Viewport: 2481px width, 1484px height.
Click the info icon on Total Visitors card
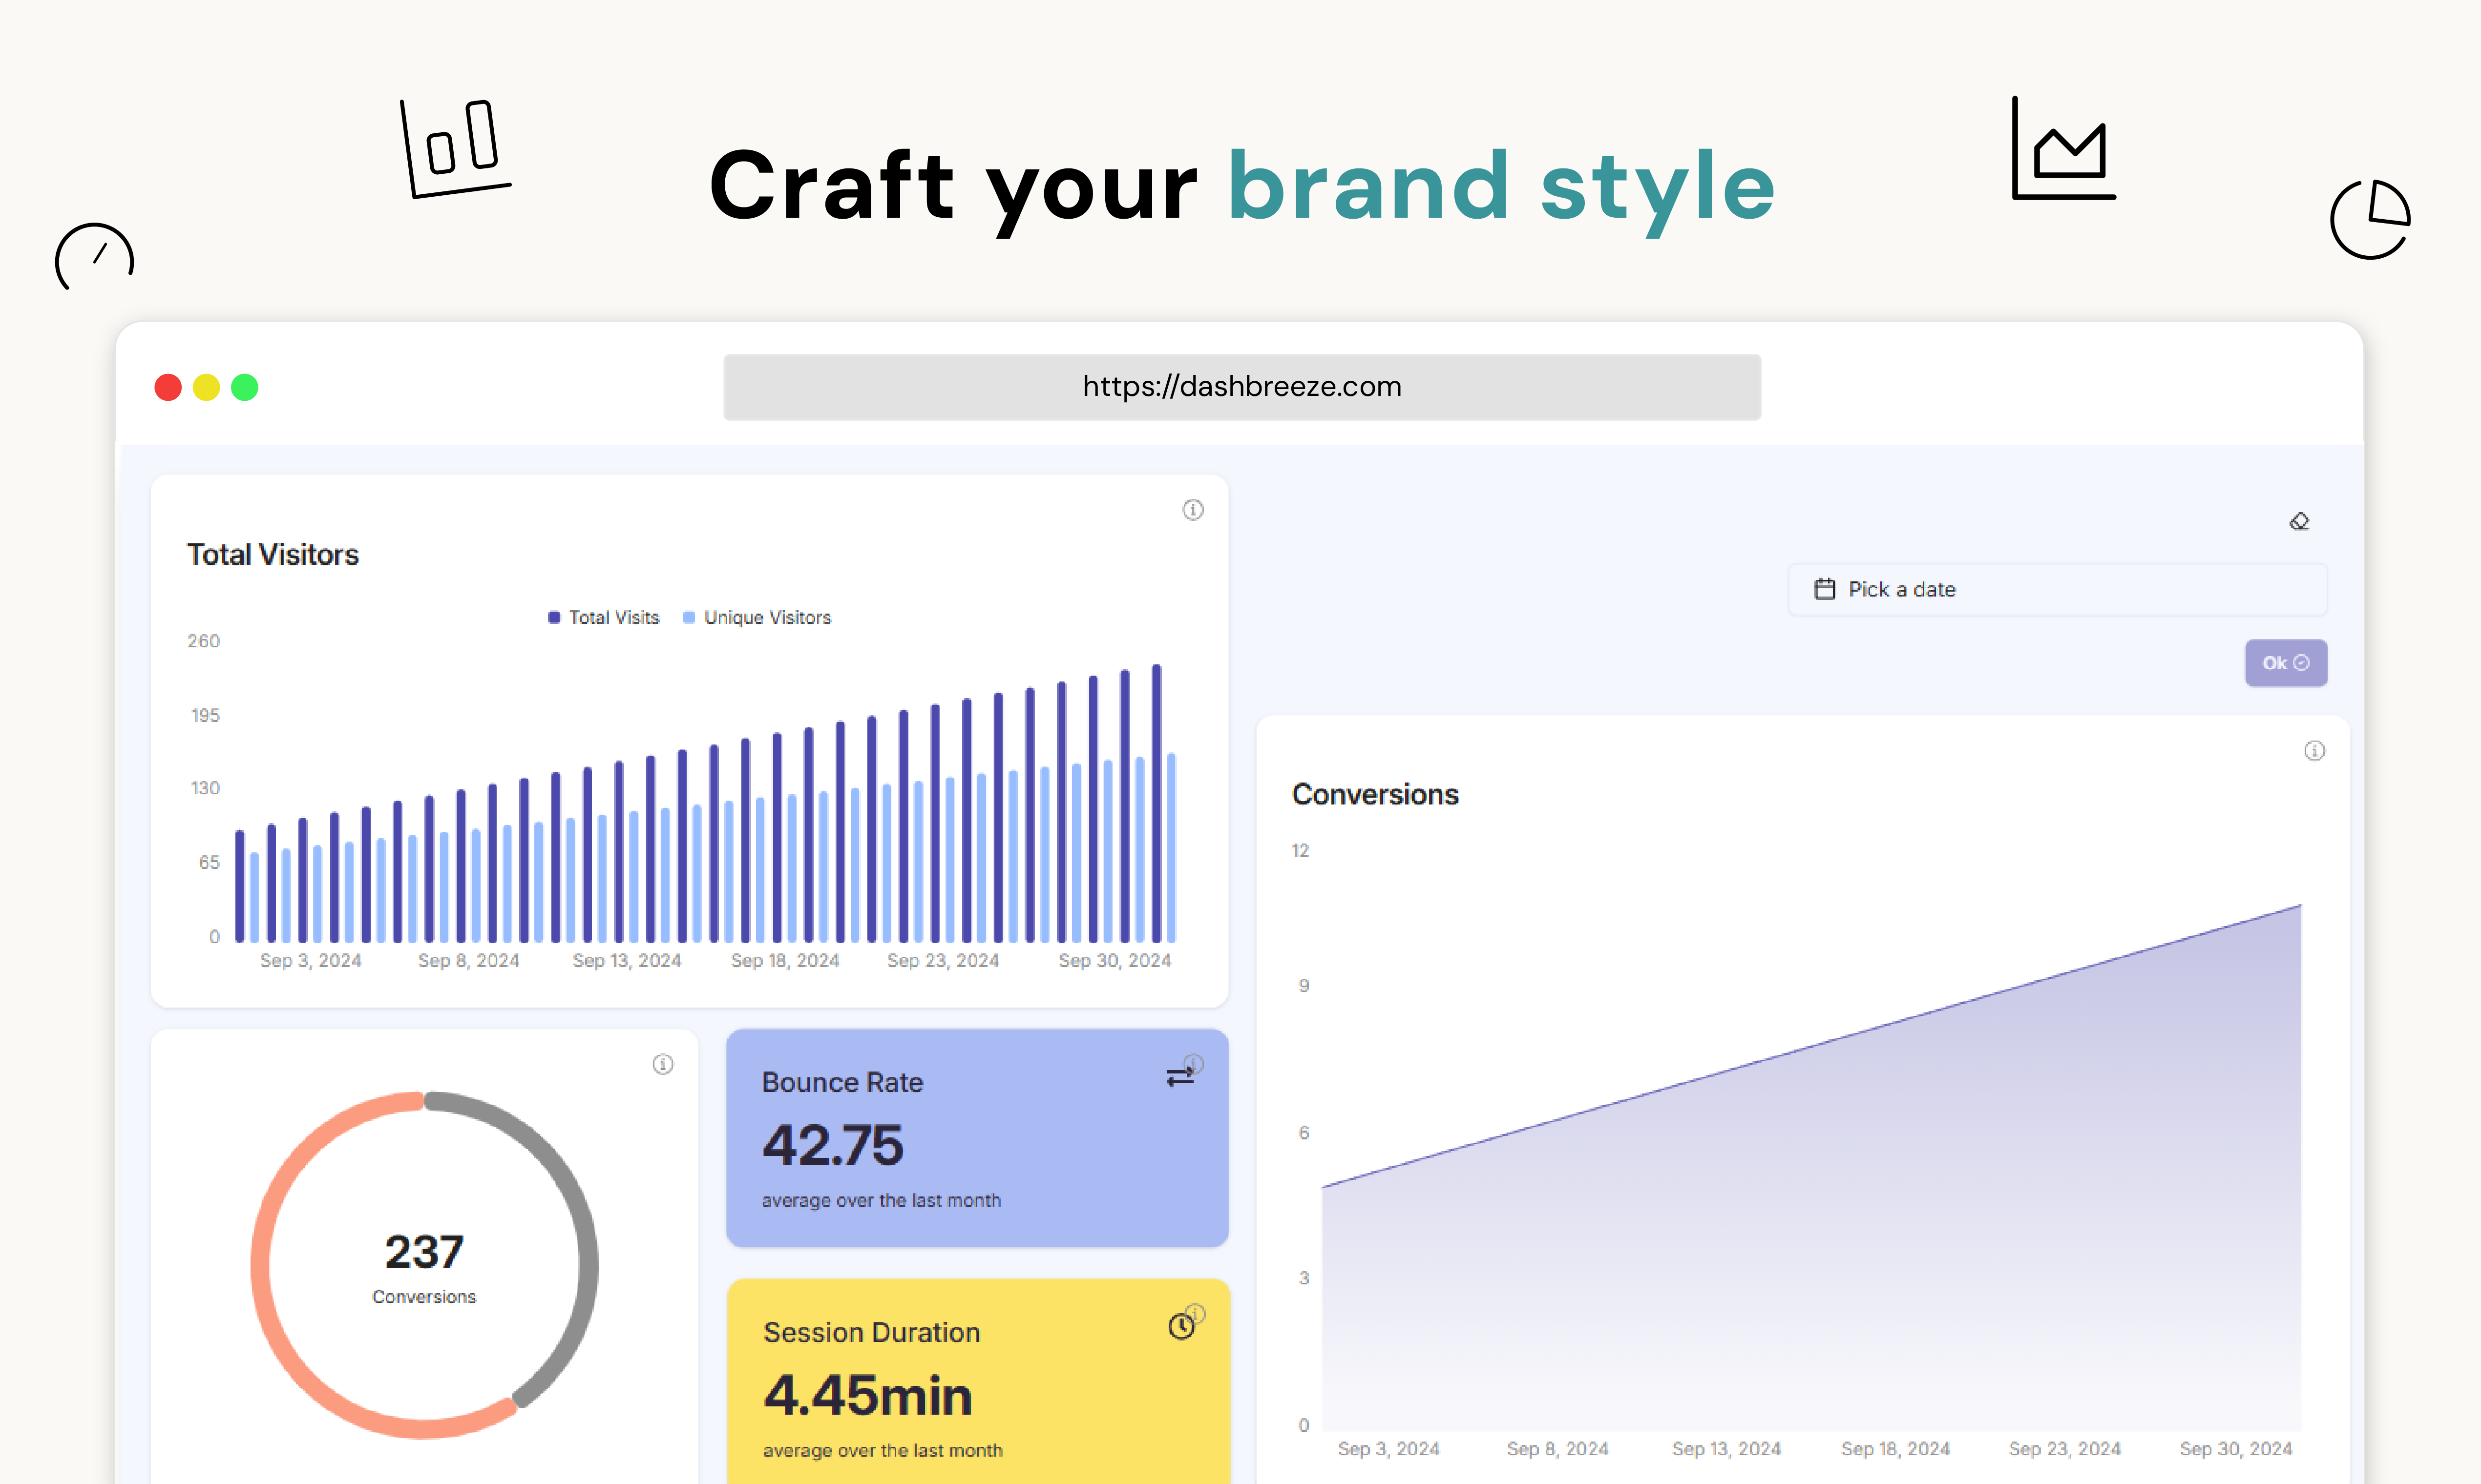click(x=1193, y=510)
